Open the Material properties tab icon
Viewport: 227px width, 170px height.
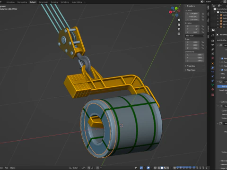[x=213, y=89]
